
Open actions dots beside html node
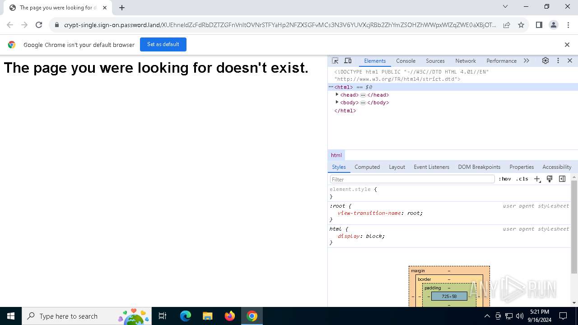pyautogui.click(x=331, y=87)
